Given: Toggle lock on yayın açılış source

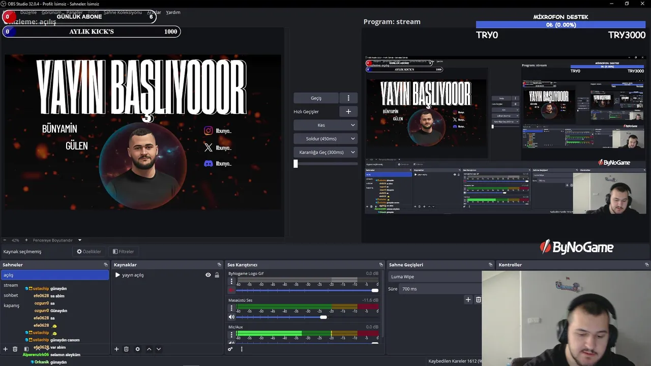Looking at the screenshot, I should pos(217,275).
